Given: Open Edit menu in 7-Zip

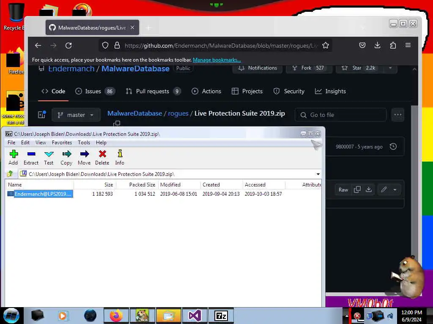Looking at the screenshot, I should [25, 143].
